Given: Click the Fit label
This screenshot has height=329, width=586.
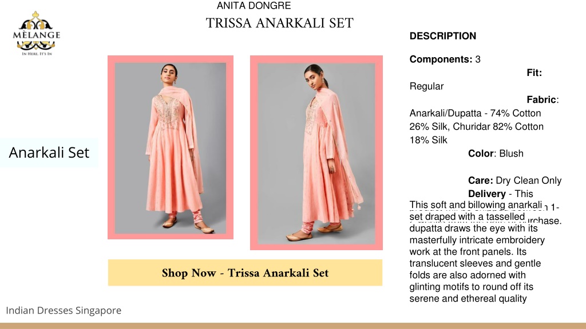Looking at the screenshot, I should [534, 73].
